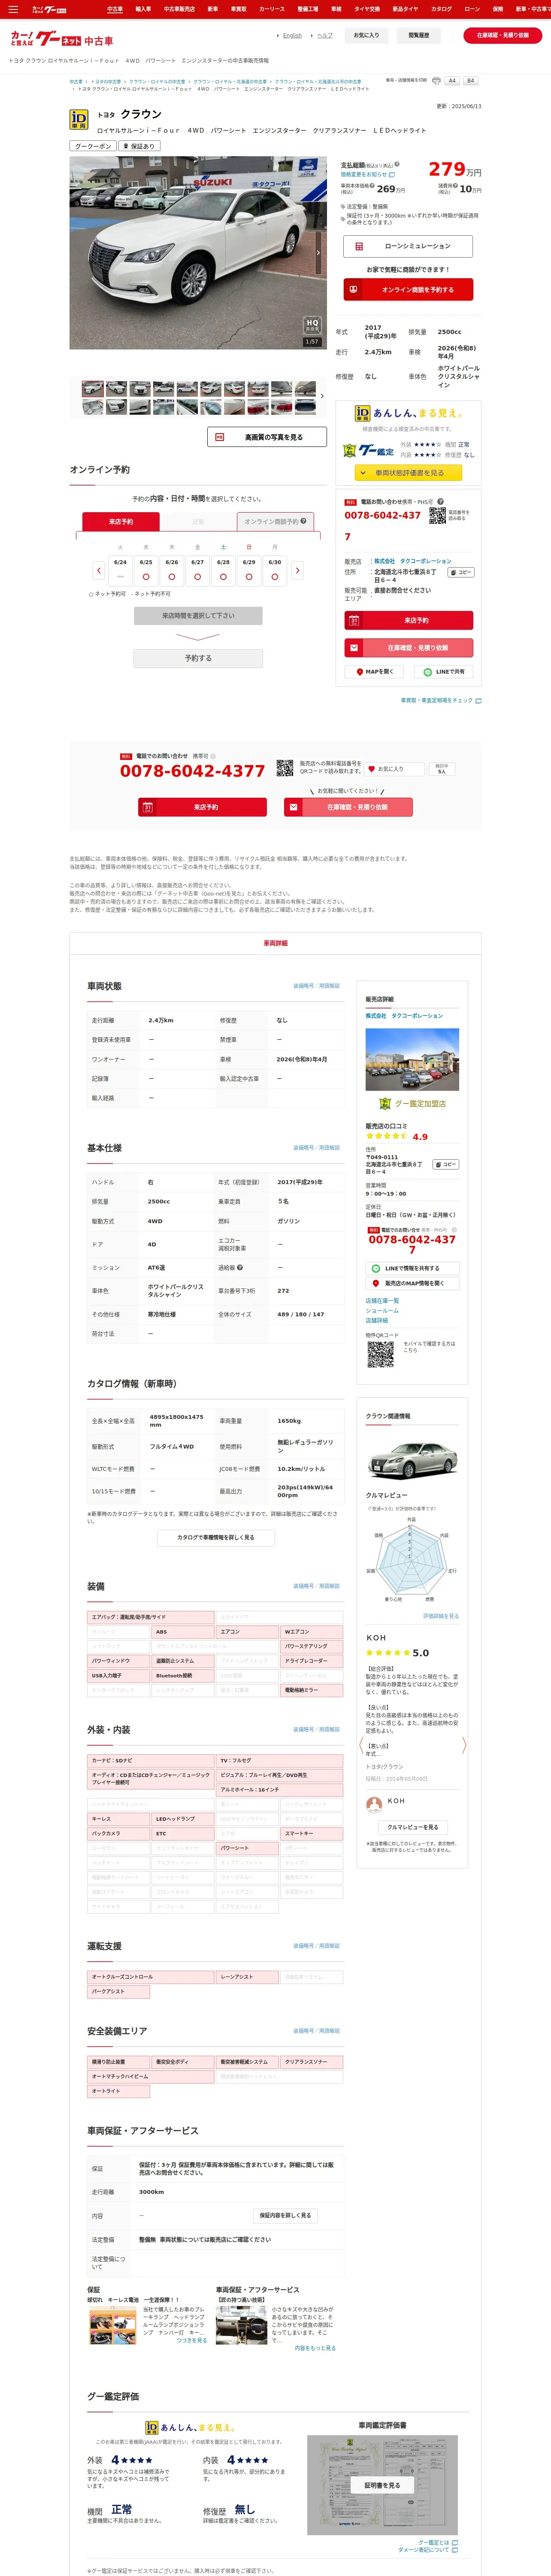Click header 在庫確認・見積り依頼 red button
The height and width of the screenshot is (2576, 551).
[x=503, y=35]
